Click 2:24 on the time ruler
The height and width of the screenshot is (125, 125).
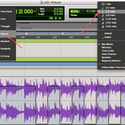pyautogui.click(x=87, y=37)
